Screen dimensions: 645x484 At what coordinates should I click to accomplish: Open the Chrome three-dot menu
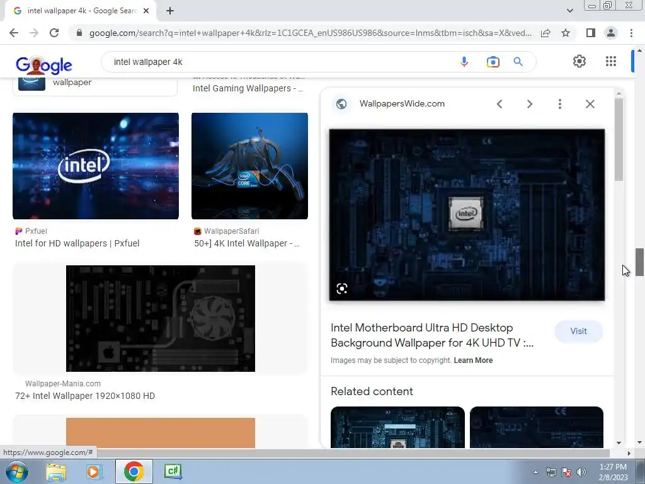(631, 33)
